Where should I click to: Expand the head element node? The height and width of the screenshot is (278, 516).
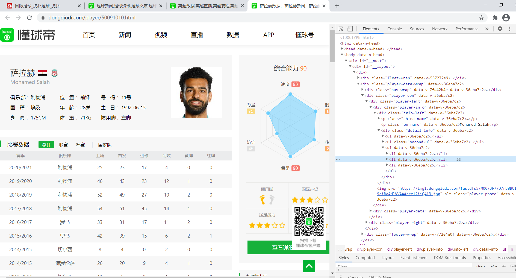click(x=342, y=49)
